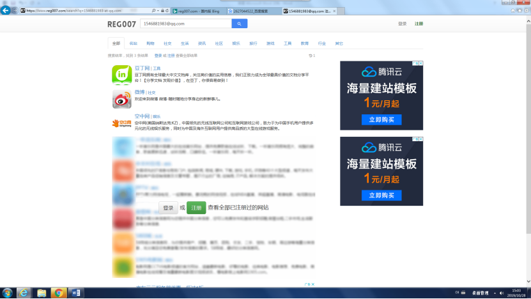
Task: Click the 工具 category tag beside 豆丁网
Action: 157,68
